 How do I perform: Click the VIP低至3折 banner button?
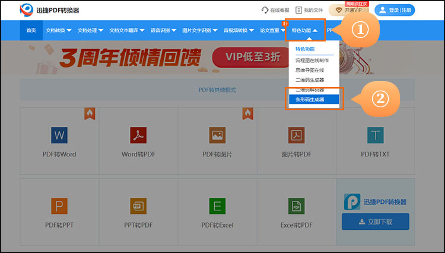pos(252,57)
